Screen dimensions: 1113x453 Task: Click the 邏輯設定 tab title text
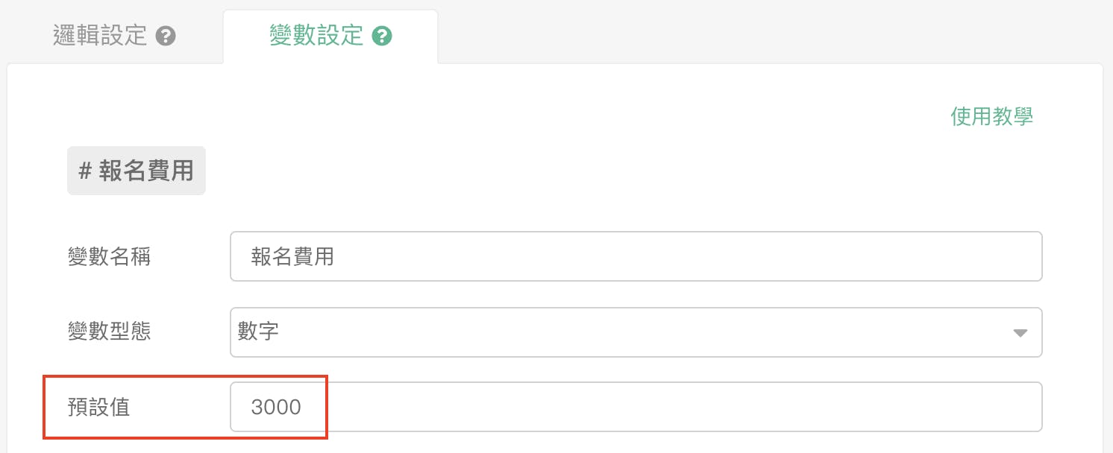click(x=100, y=37)
